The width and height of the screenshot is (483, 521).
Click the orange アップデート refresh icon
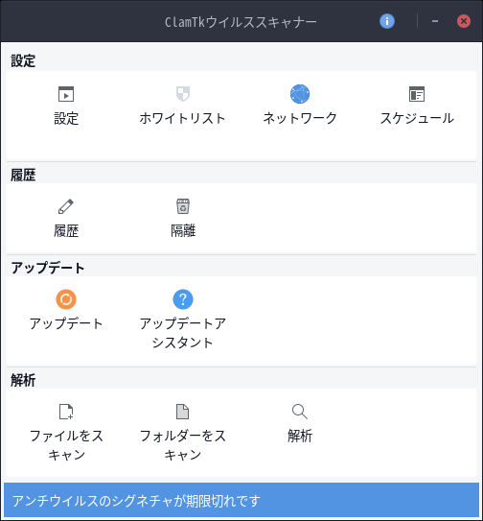click(66, 299)
